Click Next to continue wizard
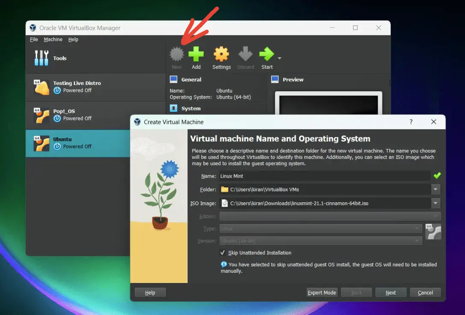465x315 pixels. click(391, 292)
